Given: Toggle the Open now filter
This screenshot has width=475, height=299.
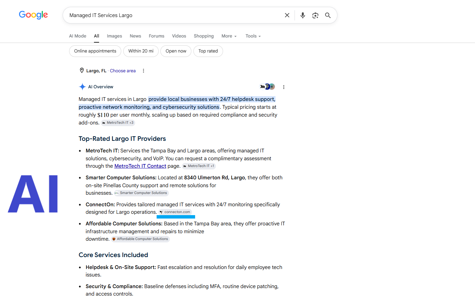Looking at the screenshot, I should click(176, 51).
